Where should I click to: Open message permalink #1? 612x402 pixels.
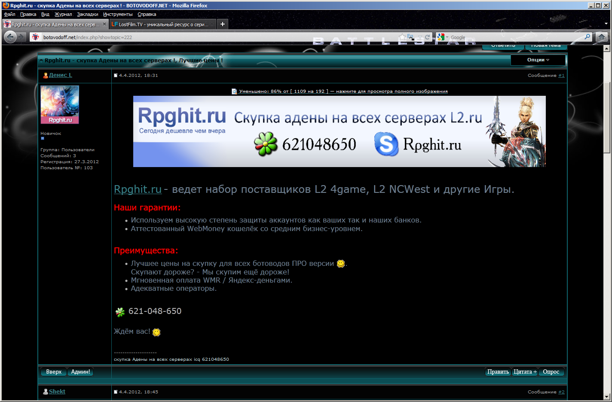pos(561,75)
